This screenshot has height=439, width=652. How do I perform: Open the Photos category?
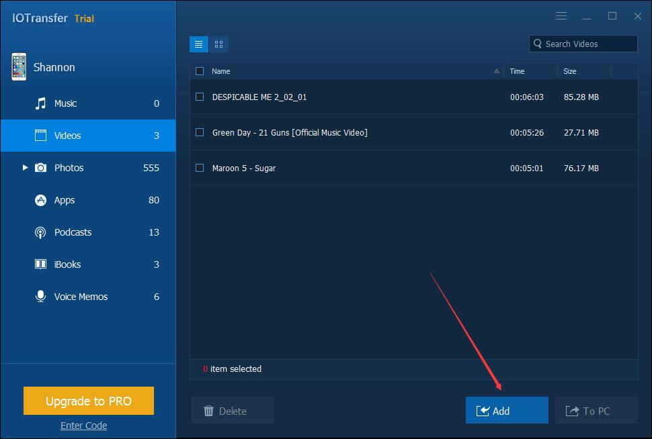pos(88,168)
